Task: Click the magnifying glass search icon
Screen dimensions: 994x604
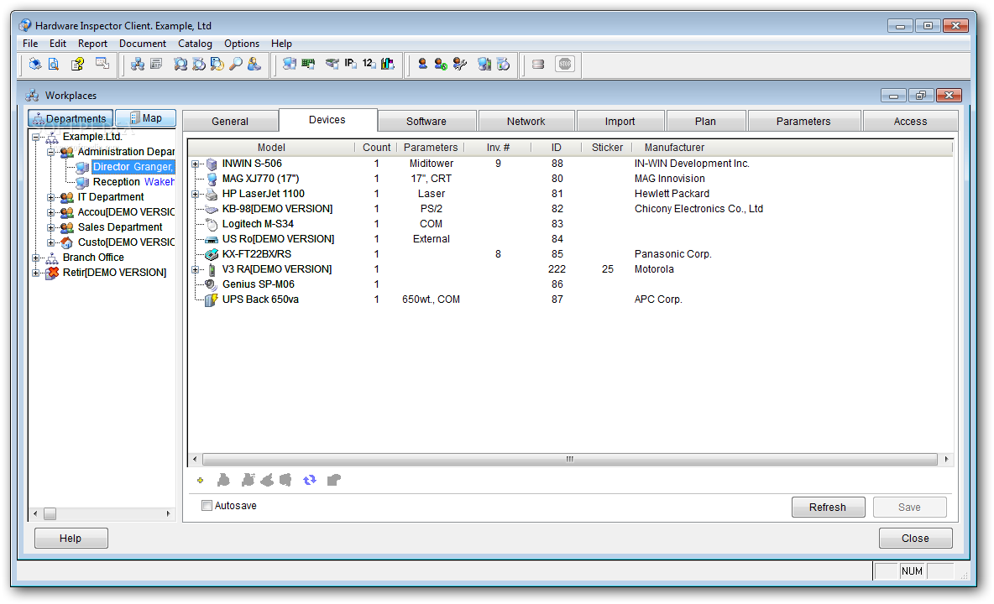Action: [236, 64]
